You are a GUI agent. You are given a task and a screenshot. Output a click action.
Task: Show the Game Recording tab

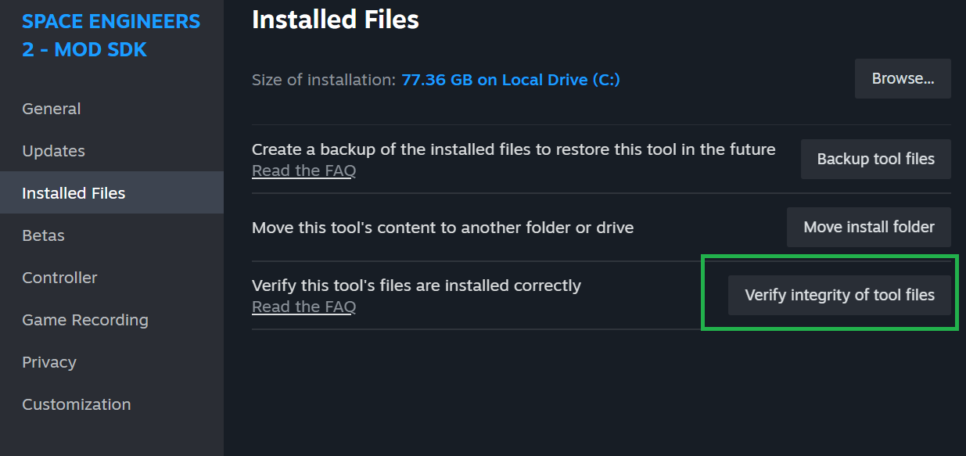click(x=84, y=320)
